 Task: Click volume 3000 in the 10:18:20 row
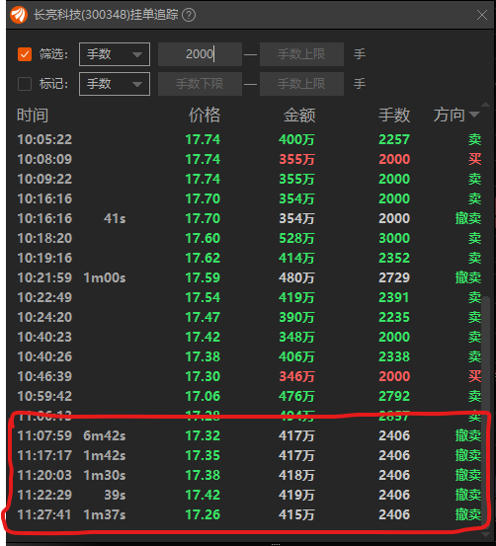point(394,239)
